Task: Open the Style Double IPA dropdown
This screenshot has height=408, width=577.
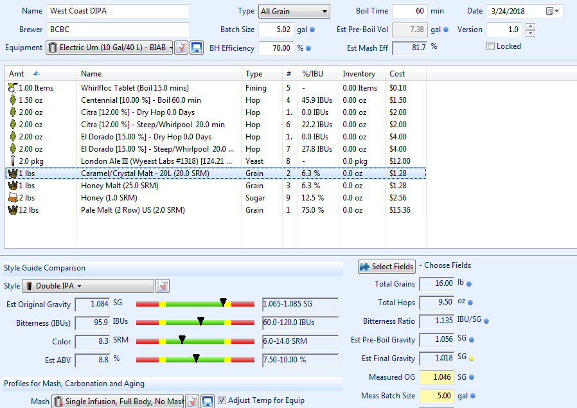Action: click(x=88, y=286)
